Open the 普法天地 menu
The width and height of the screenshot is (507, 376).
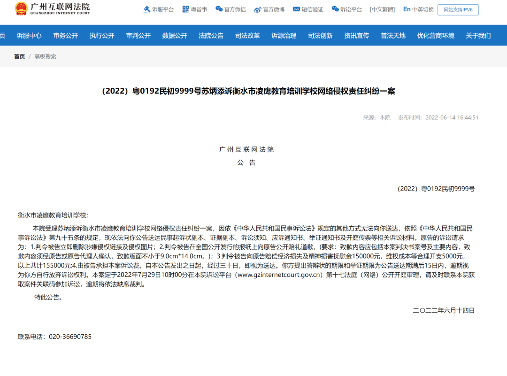(393, 36)
